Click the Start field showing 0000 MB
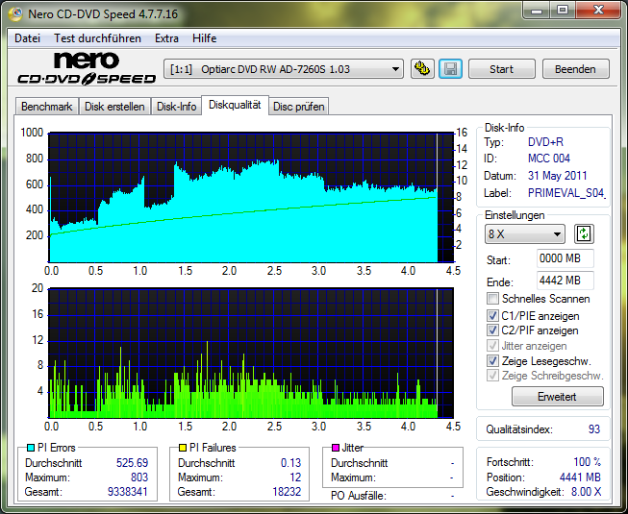The height and width of the screenshot is (514, 628). click(565, 258)
